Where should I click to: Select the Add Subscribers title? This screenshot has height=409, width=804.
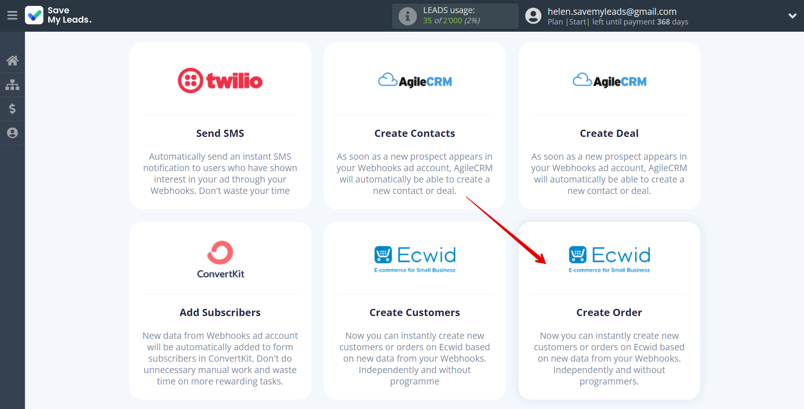click(220, 313)
